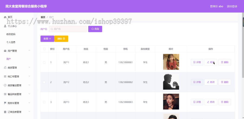Expand the 档口号管理 menu chevron

[29, 76]
